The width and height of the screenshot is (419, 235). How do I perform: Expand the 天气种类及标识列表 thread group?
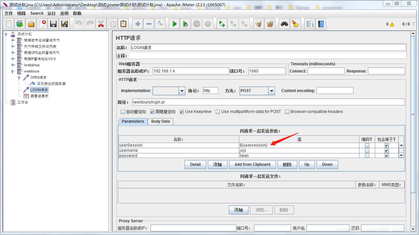pos(13,46)
